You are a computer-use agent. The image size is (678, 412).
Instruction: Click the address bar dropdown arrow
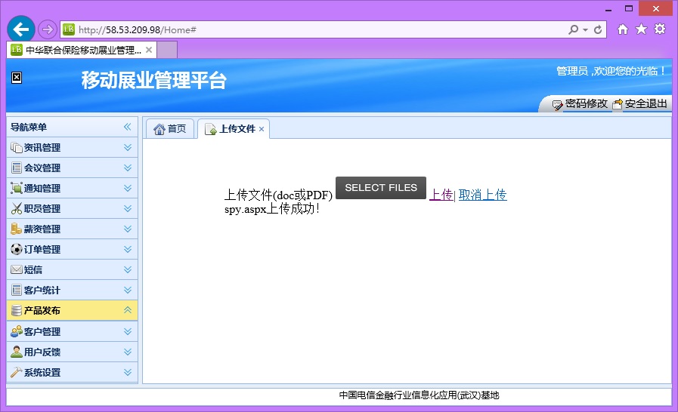(586, 29)
